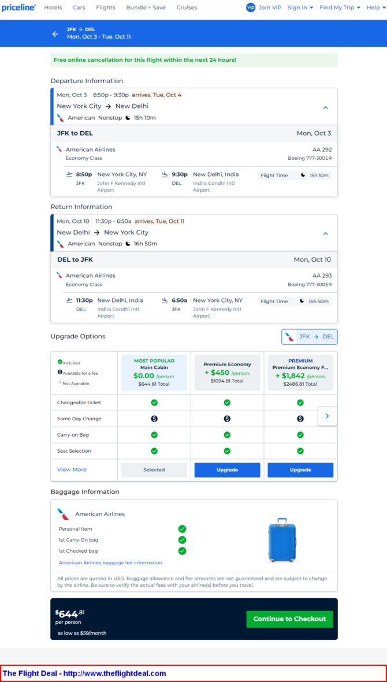Viewport: 387px width, 682px height.
Task: Click the Not Available legend X icon
Action: [60, 382]
